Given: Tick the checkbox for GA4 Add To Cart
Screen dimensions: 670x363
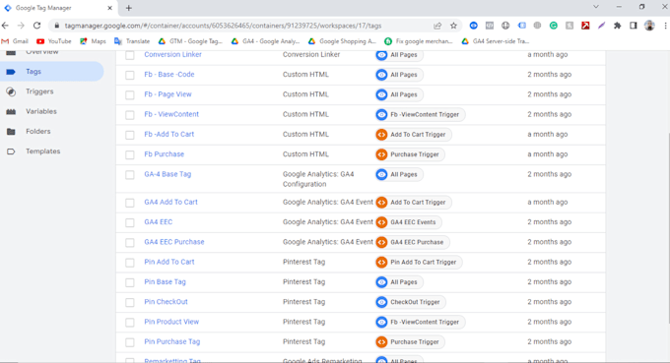Looking at the screenshot, I should (x=130, y=203).
